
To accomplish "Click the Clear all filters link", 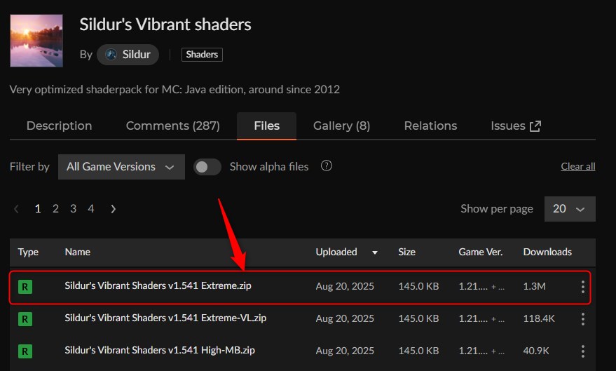I will [x=578, y=167].
